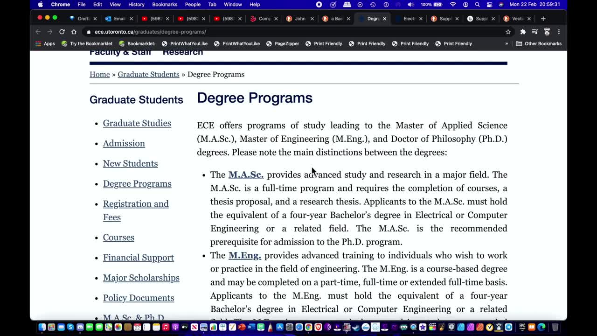Open the Chrome three-dot menu
Viewport: 597px width, 336px height.
pos(559,32)
